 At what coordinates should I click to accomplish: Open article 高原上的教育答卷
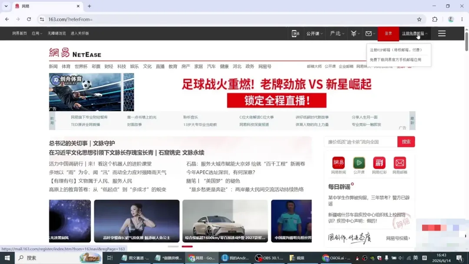(x=108, y=189)
